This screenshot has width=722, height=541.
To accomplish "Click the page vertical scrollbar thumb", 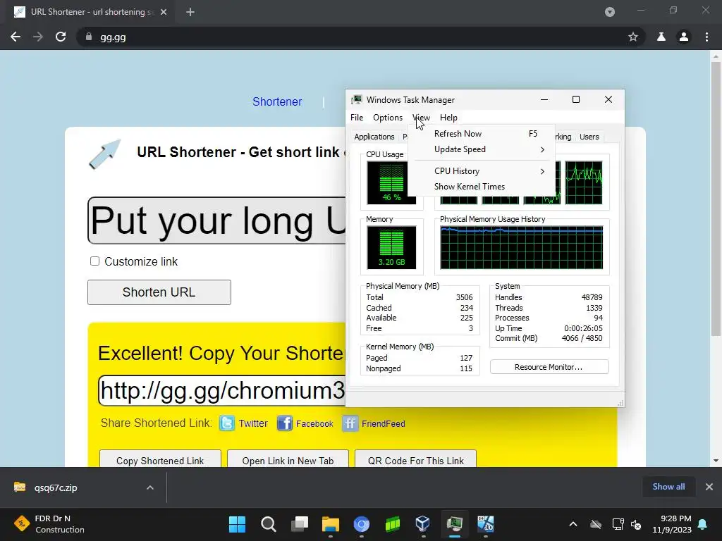I will [x=716, y=198].
